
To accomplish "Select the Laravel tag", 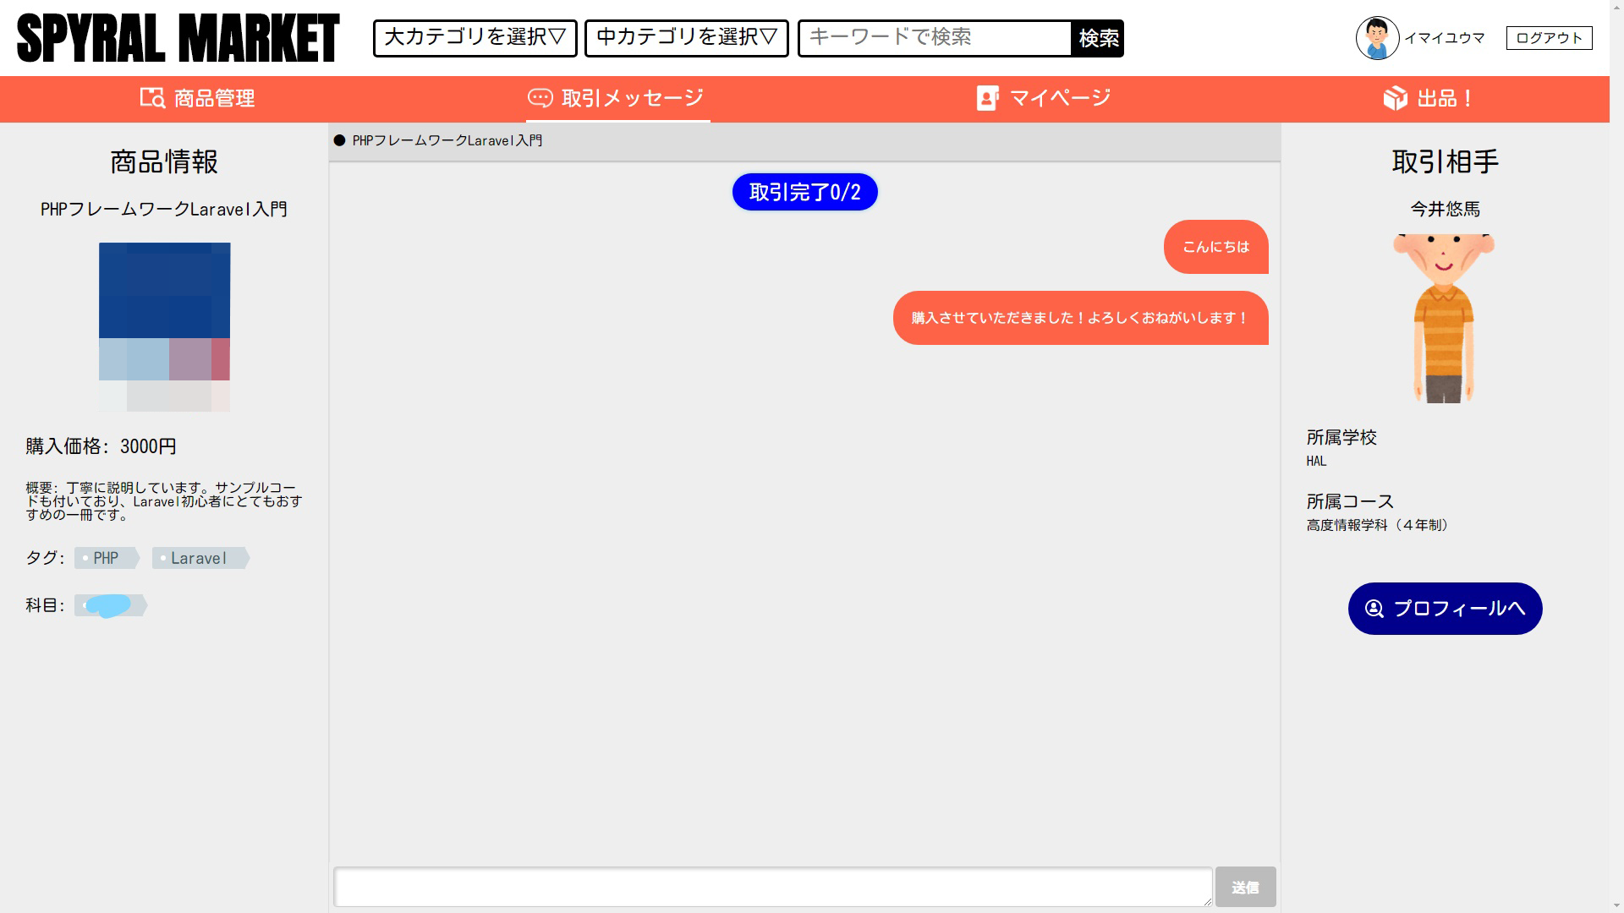I will 200,558.
